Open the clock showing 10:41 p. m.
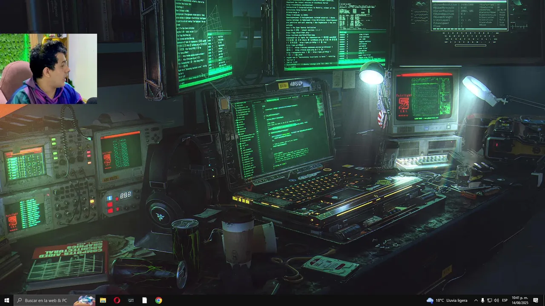This screenshot has width=545, height=306. (x=520, y=300)
